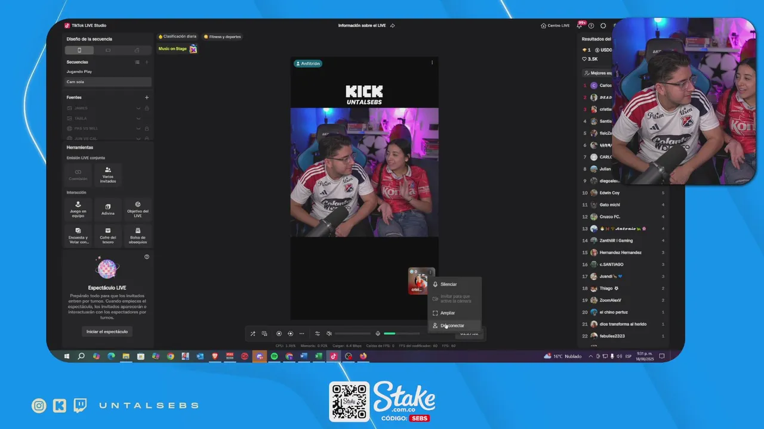Choose Ampliar in guest context menu
This screenshot has width=764, height=429.
[454, 313]
